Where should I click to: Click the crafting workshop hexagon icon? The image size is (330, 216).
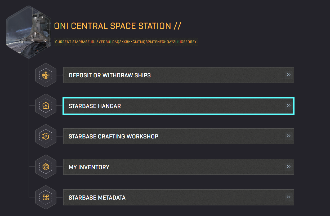coord(46,136)
